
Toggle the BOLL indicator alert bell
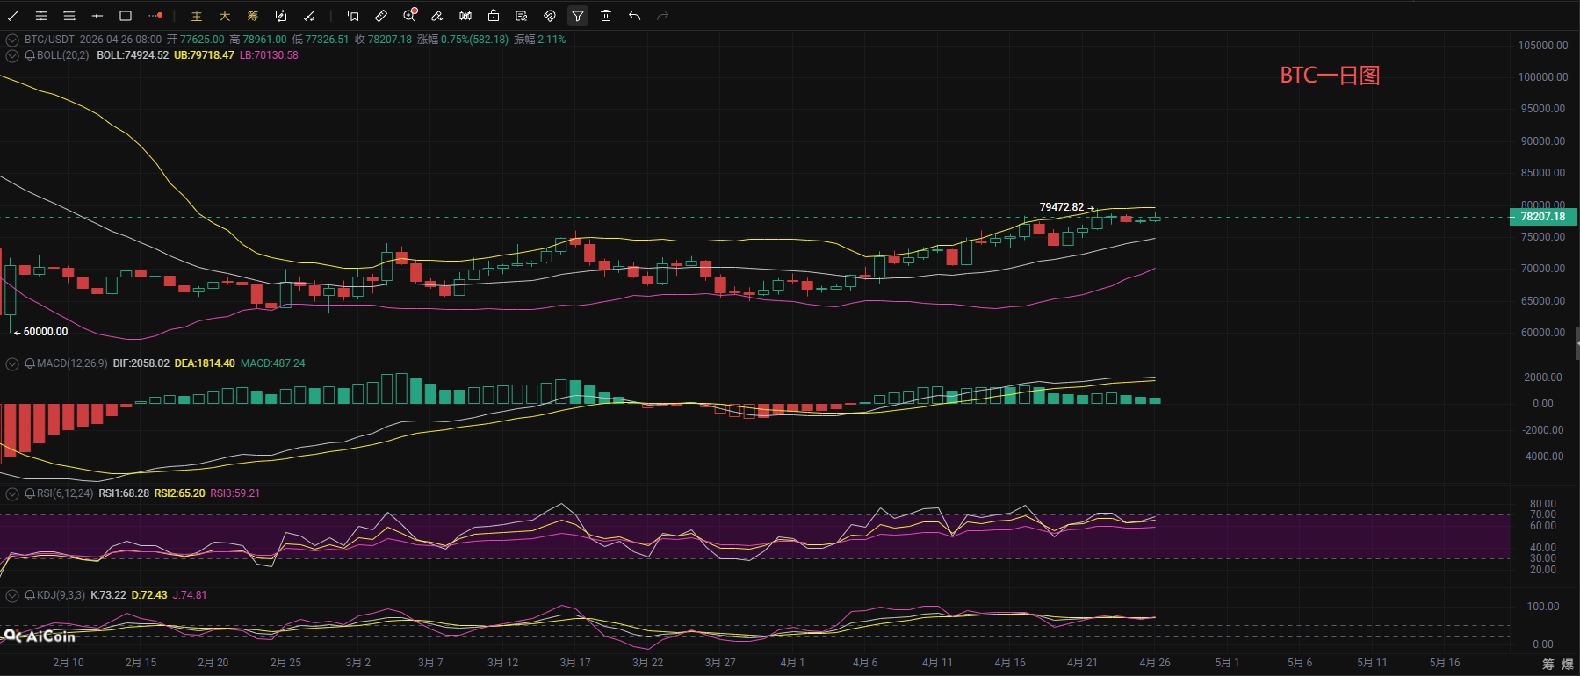(x=30, y=55)
